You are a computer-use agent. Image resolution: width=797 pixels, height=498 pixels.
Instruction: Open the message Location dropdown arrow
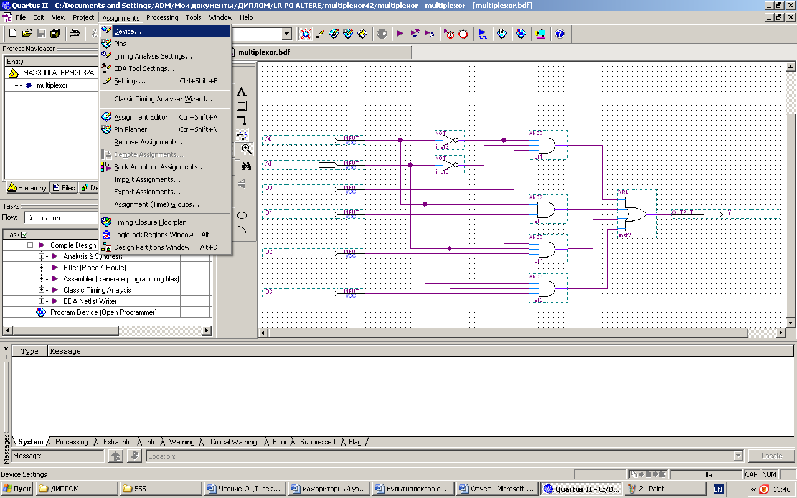tap(738, 456)
